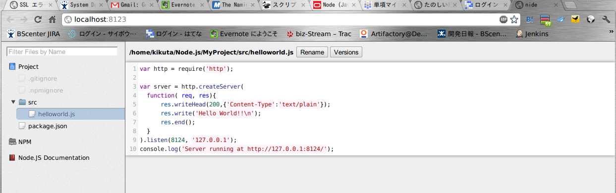Open the NPM section icon
616x193 pixels.
(12, 142)
